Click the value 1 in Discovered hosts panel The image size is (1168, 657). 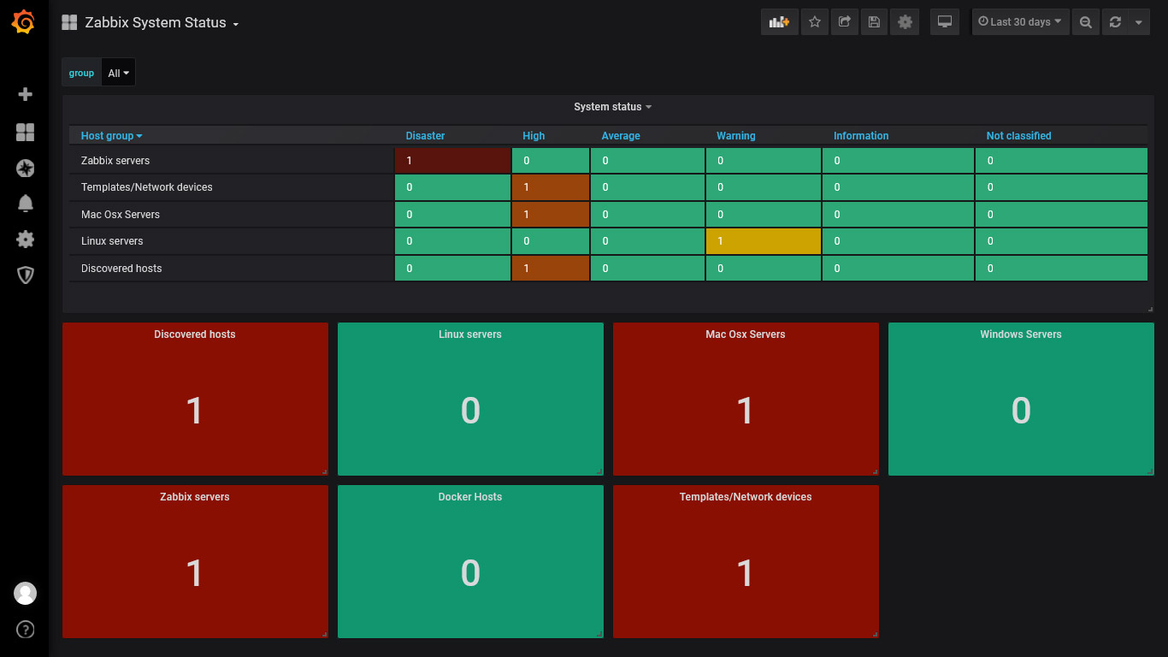195,411
